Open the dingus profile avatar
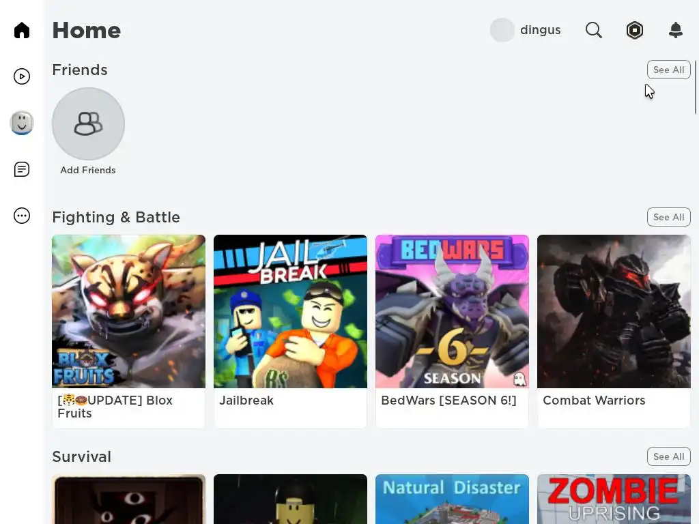This screenshot has width=699, height=524. click(x=502, y=30)
